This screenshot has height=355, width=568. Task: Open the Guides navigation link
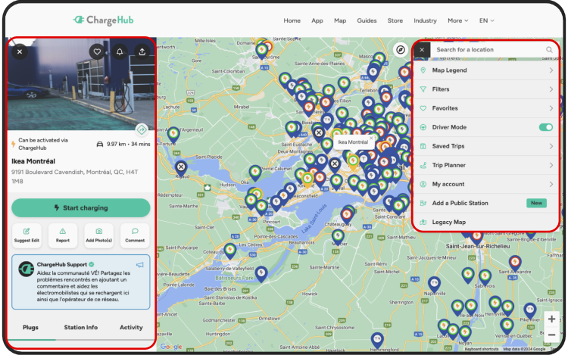pos(367,20)
